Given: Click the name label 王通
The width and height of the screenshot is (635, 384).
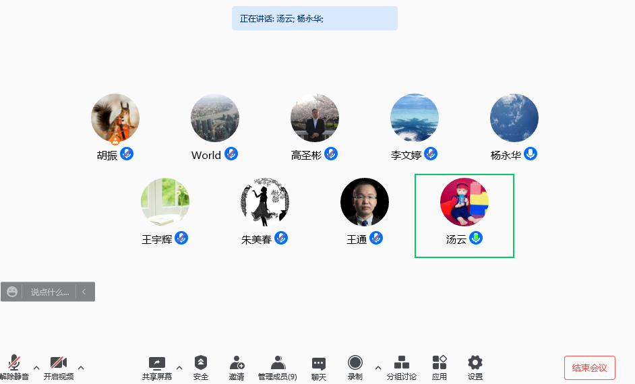Looking at the screenshot, I should coord(357,240).
